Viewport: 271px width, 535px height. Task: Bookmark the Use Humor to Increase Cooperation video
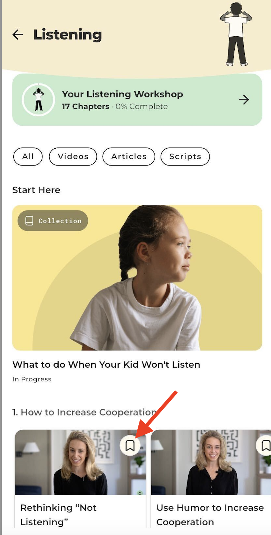click(265, 446)
